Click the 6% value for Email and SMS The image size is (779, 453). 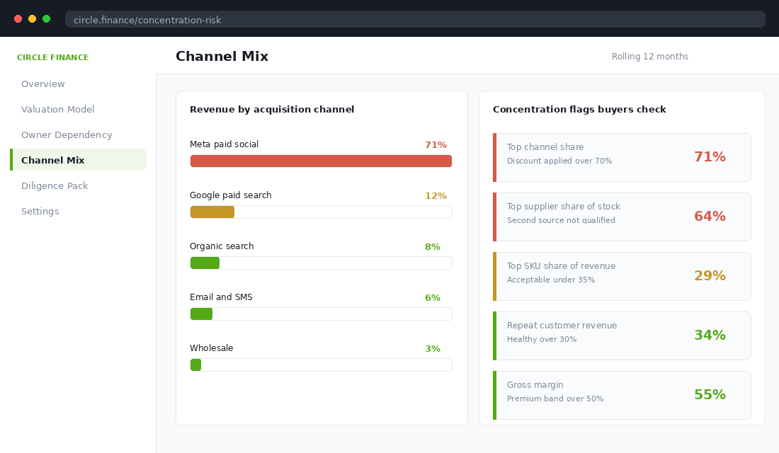433,297
